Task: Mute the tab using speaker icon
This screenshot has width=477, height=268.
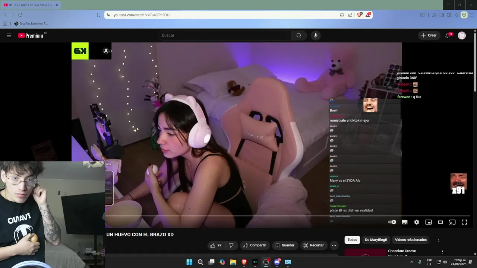Action: click(10, 5)
